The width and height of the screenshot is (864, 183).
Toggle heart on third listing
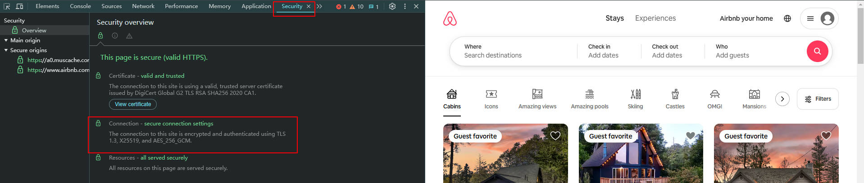coord(826,136)
